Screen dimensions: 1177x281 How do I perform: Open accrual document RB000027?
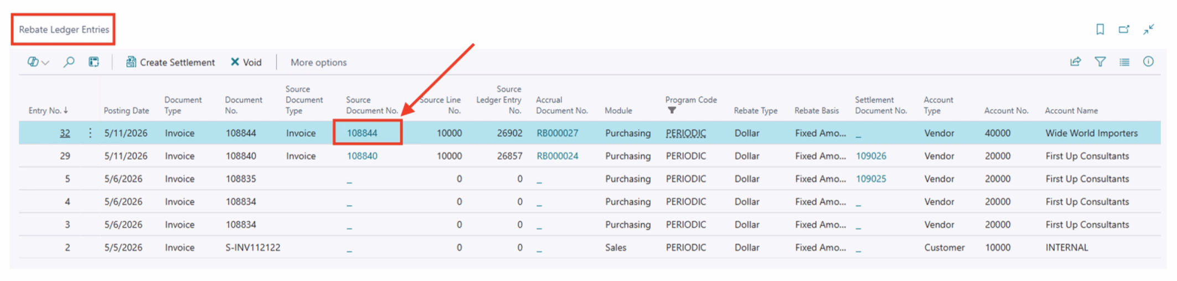557,133
